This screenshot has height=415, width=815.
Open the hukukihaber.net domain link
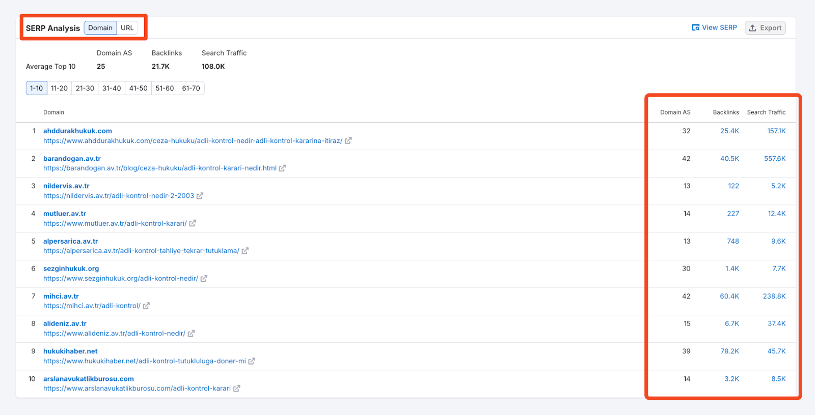(x=70, y=351)
